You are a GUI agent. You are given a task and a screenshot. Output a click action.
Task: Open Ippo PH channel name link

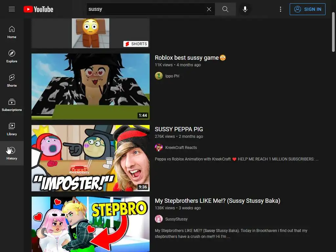[x=172, y=76]
